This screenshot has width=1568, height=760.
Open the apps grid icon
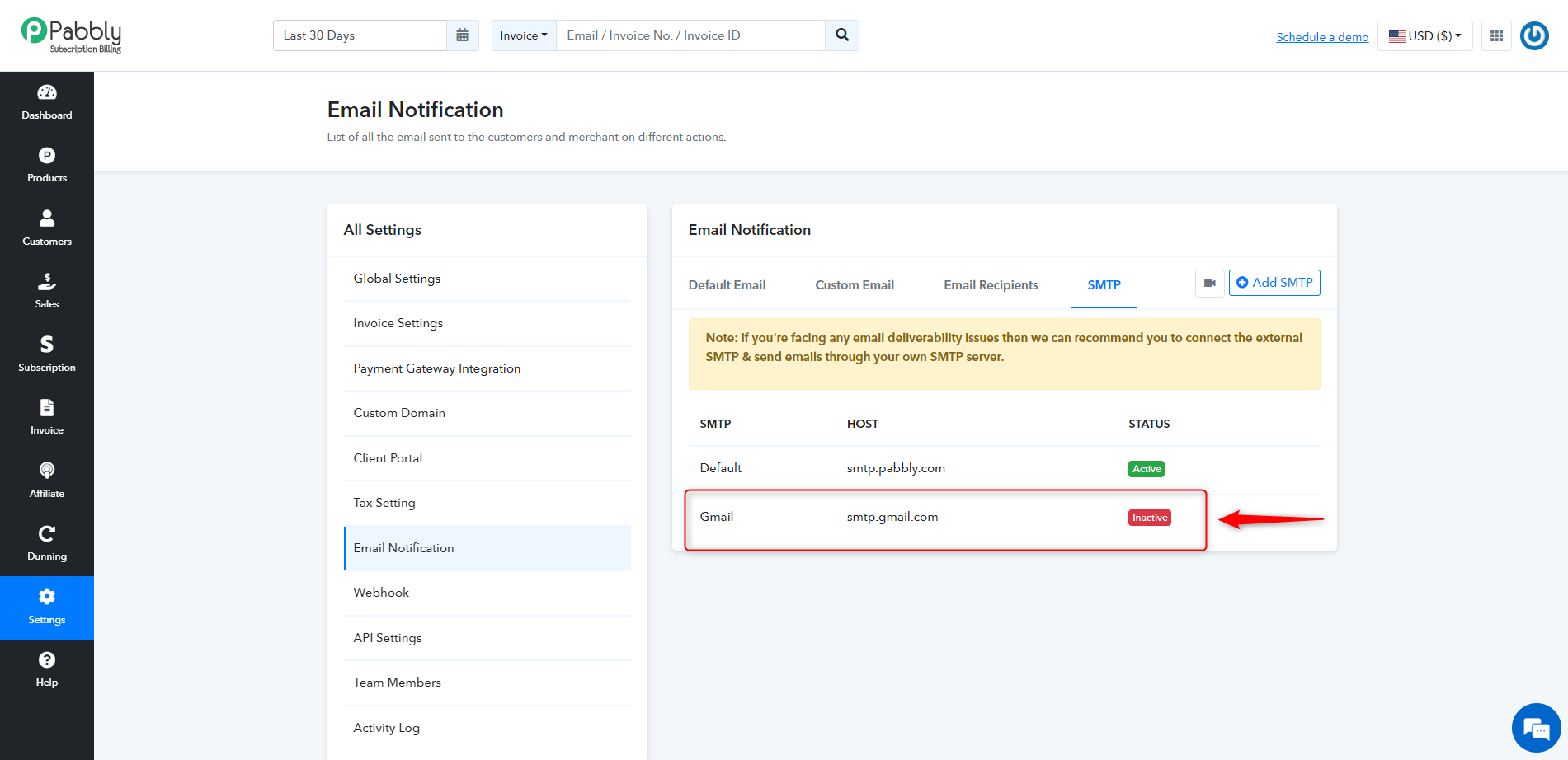pyautogui.click(x=1496, y=36)
